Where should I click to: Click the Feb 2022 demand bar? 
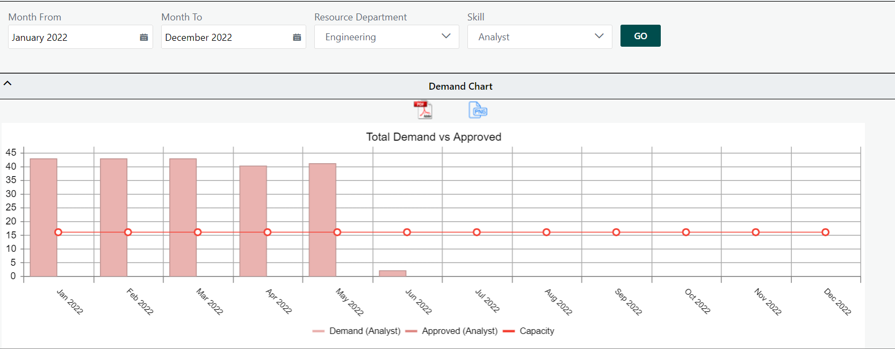coord(113,217)
